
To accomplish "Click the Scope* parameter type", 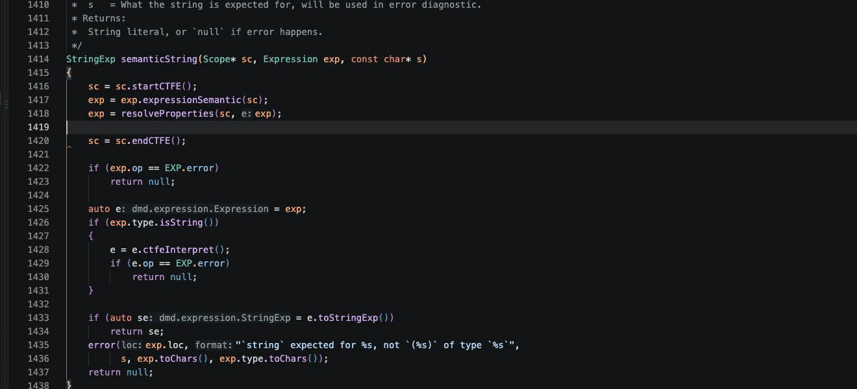I will click(219, 59).
